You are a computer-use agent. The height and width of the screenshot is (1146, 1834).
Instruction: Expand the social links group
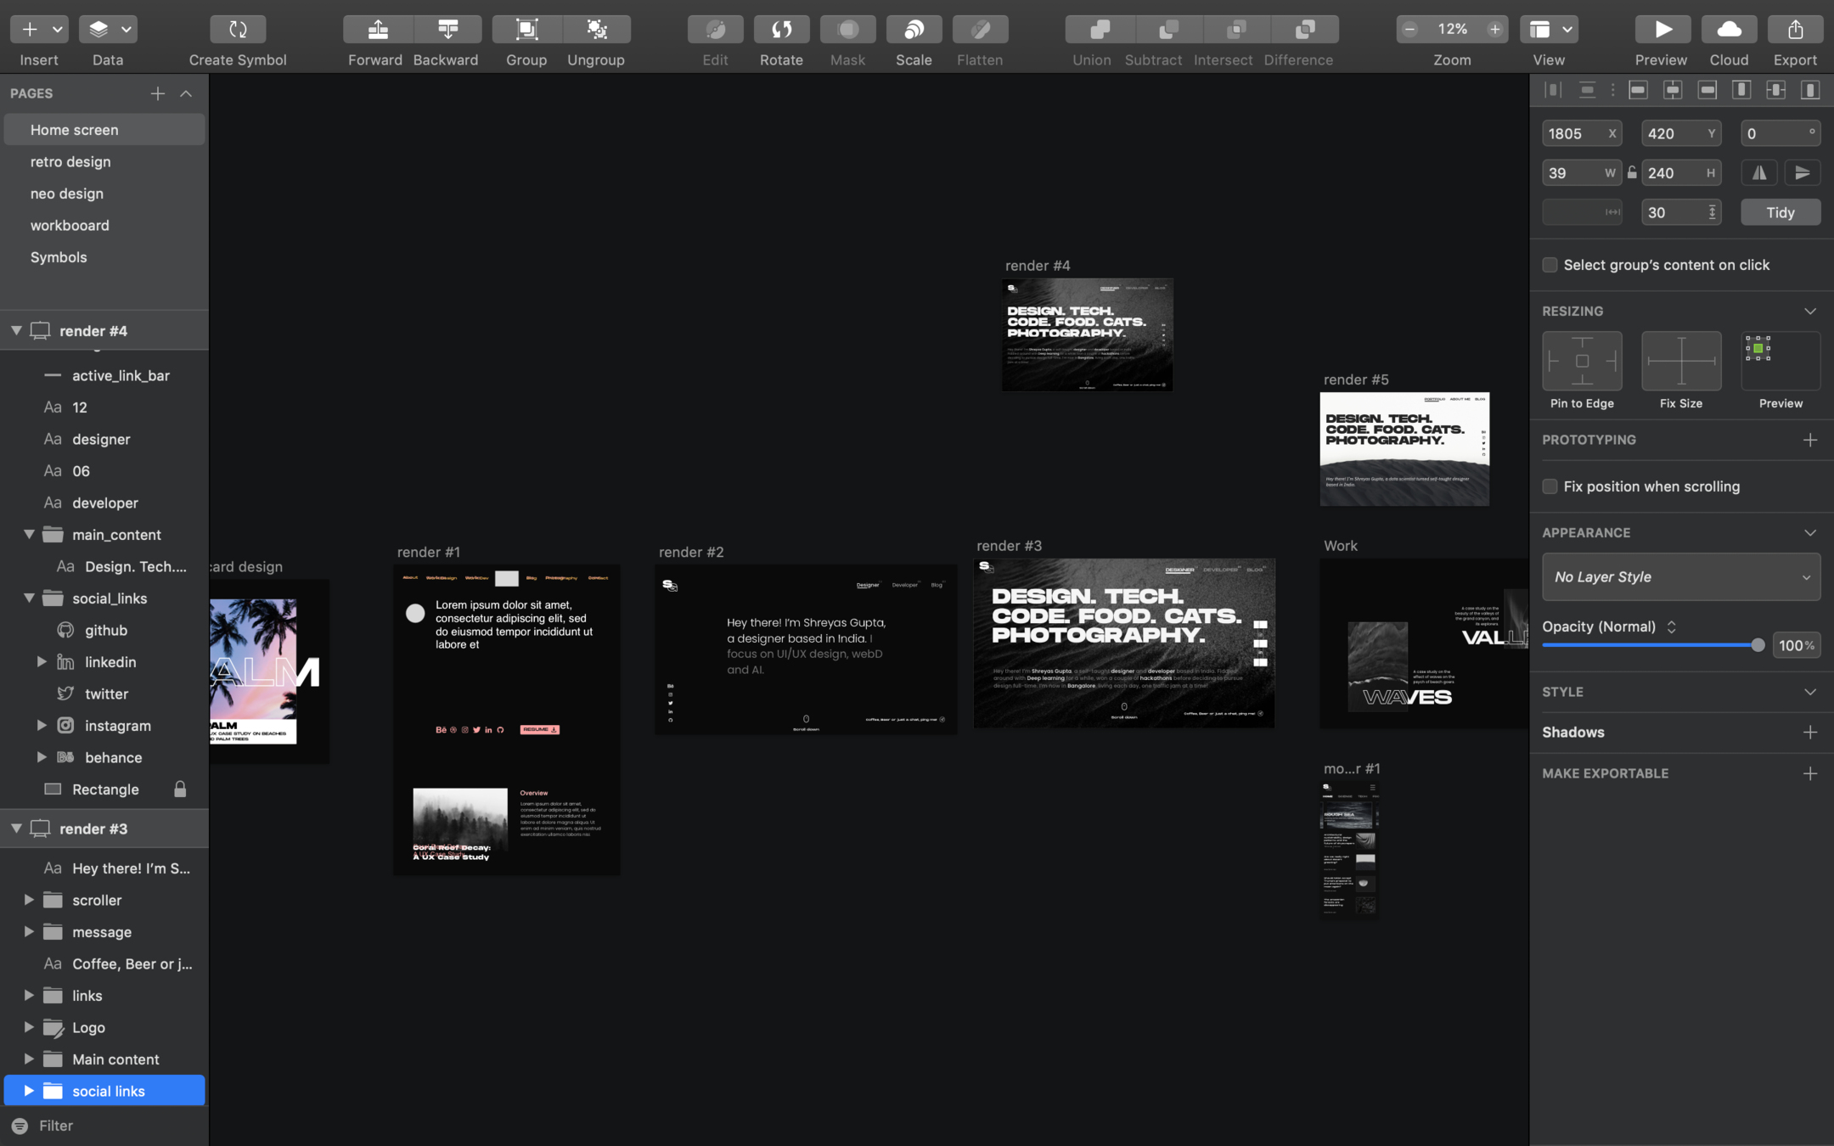pyautogui.click(x=29, y=1091)
